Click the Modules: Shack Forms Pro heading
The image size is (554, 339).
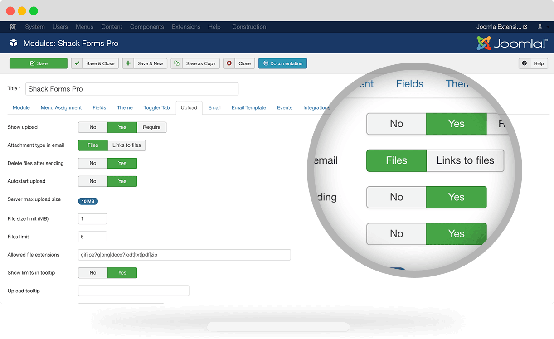pos(71,44)
